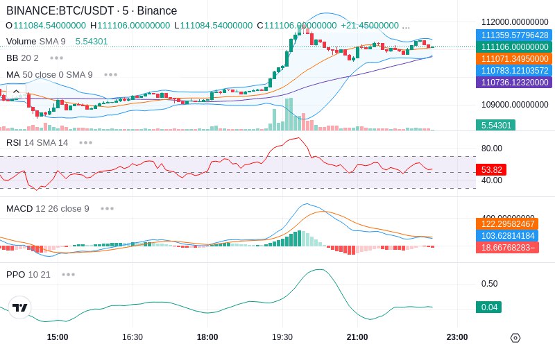The image size is (555, 347).
Task: Click the 21:00 time axis label
Action: pyautogui.click(x=357, y=337)
